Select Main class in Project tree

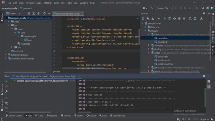(30, 40)
